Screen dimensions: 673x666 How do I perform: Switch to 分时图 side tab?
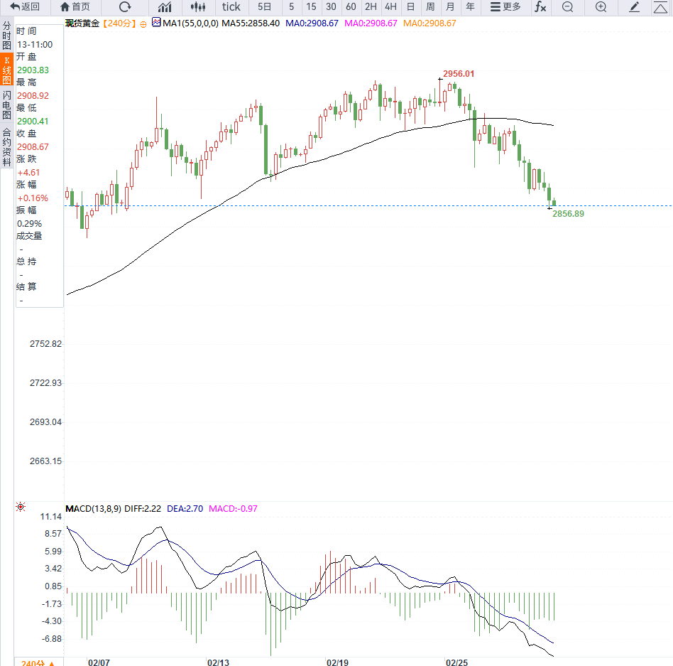click(6, 36)
